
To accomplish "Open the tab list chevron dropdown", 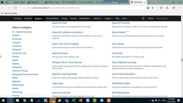I will click(154, 2).
